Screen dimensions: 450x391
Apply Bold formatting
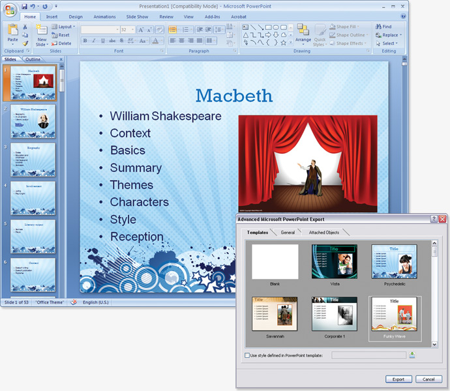pyautogui.click(x=85, y=41)
